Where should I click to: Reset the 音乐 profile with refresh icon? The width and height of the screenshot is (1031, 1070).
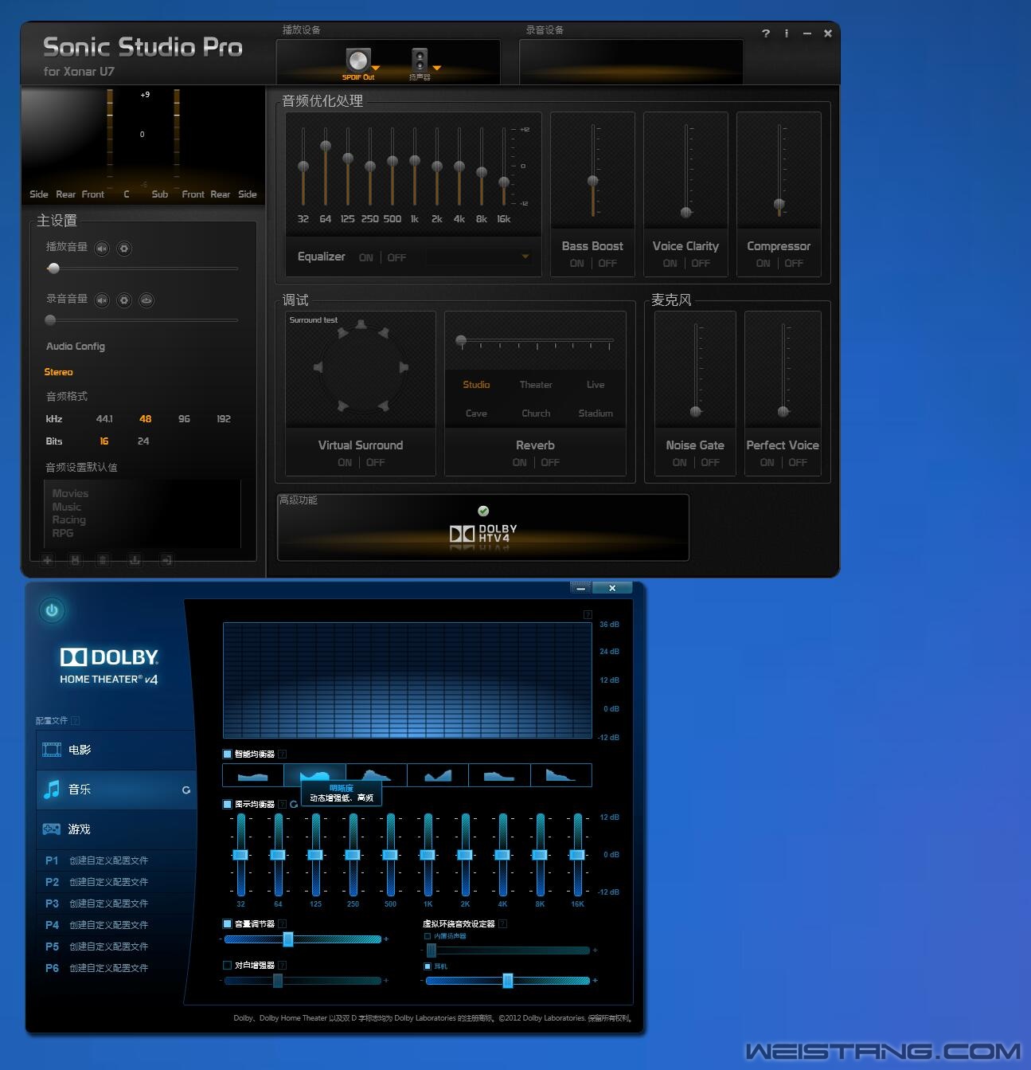186,790
